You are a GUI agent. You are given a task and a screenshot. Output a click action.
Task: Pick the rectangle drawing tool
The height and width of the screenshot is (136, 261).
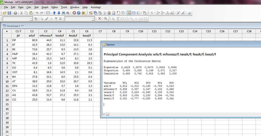click(x=122, y=19)
